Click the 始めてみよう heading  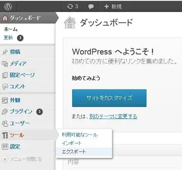point(86,78)
